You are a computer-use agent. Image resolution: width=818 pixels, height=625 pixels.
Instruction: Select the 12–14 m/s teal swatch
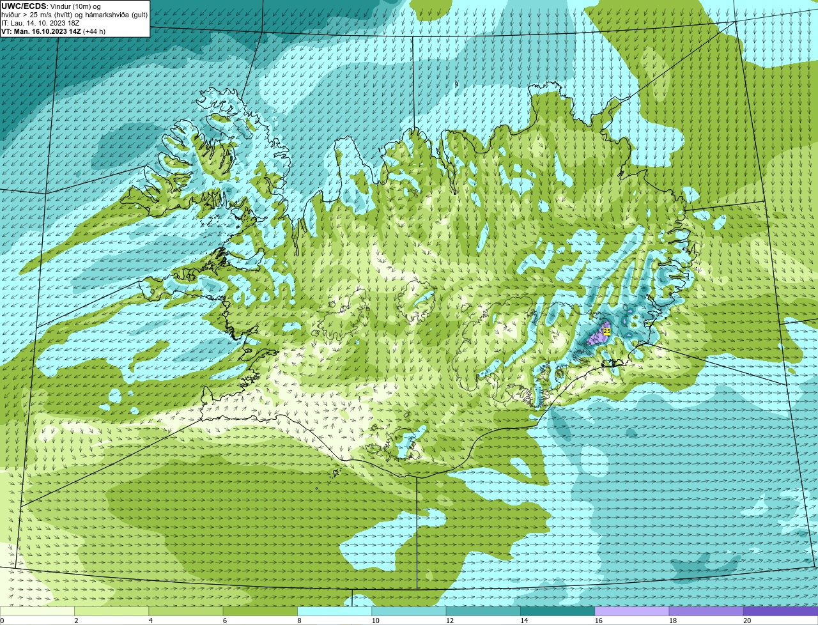(483, 611)
